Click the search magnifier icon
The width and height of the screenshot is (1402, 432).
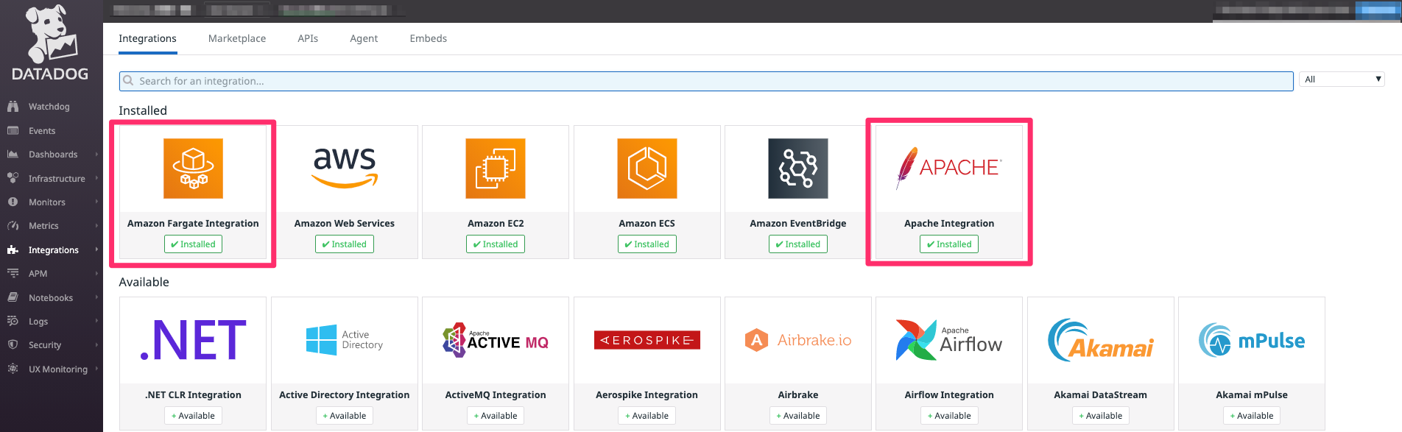(129, 81)
